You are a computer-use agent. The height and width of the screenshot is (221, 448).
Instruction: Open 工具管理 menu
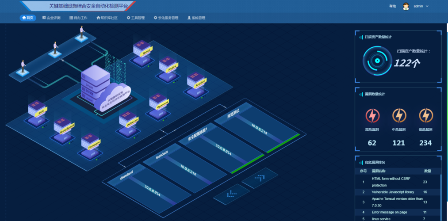[x=136, y=18]
